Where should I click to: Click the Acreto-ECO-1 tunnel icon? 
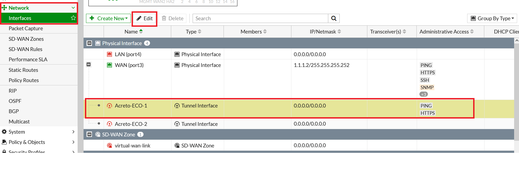point(110,106)
